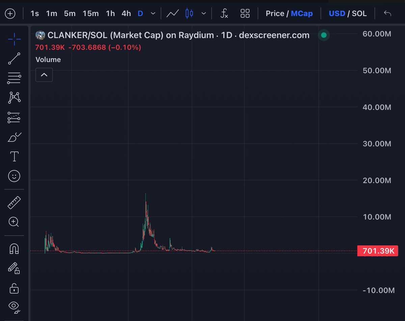
Task: Click the CLANKER/SOL chart title
Action: tap(179, 35)
